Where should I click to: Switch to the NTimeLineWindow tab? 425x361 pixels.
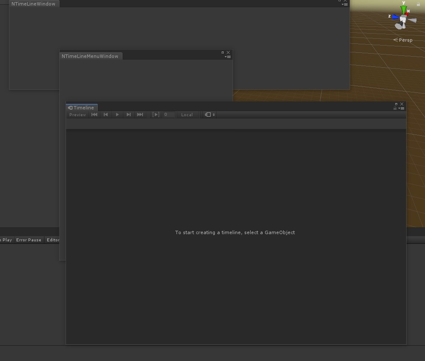pos(34,4)
